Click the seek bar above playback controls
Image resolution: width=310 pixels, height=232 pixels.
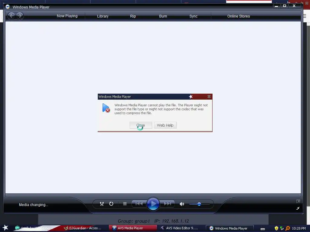click(x=153, y=195)
